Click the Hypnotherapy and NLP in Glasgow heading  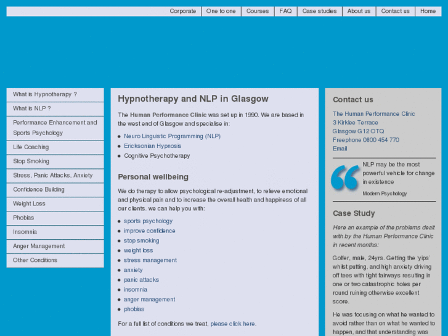point(193,99)
